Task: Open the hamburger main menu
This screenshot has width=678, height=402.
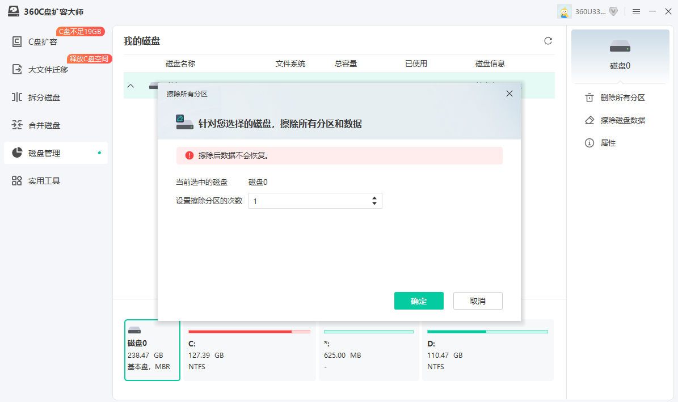Action: 636,12
